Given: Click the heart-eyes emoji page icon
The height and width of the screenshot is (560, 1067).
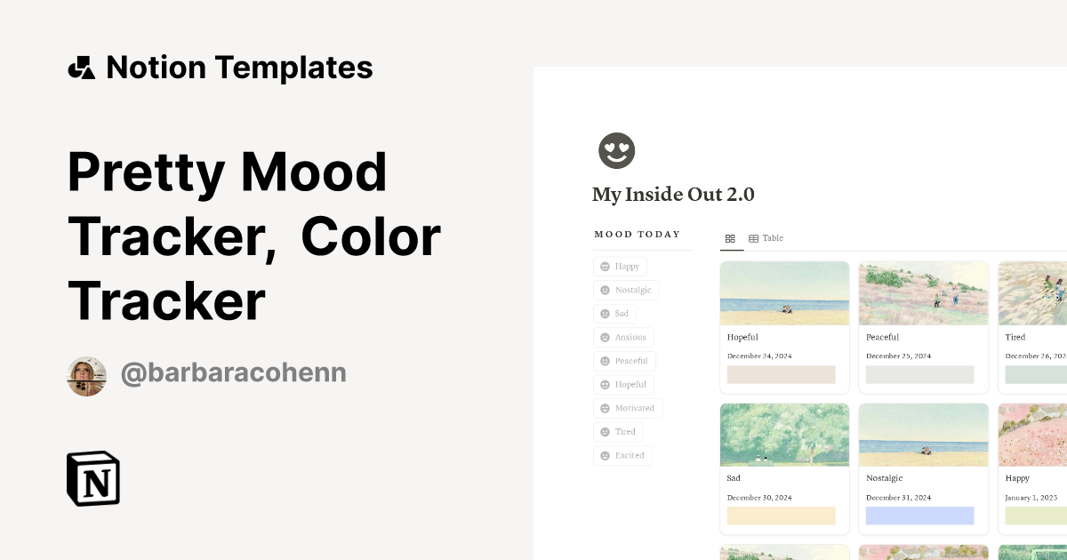Looking at the screenshot, I should [617, 150].
